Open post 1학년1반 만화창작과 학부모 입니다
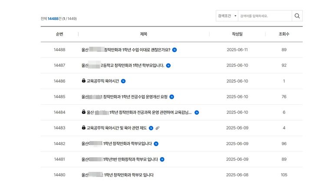 (120, 159)
